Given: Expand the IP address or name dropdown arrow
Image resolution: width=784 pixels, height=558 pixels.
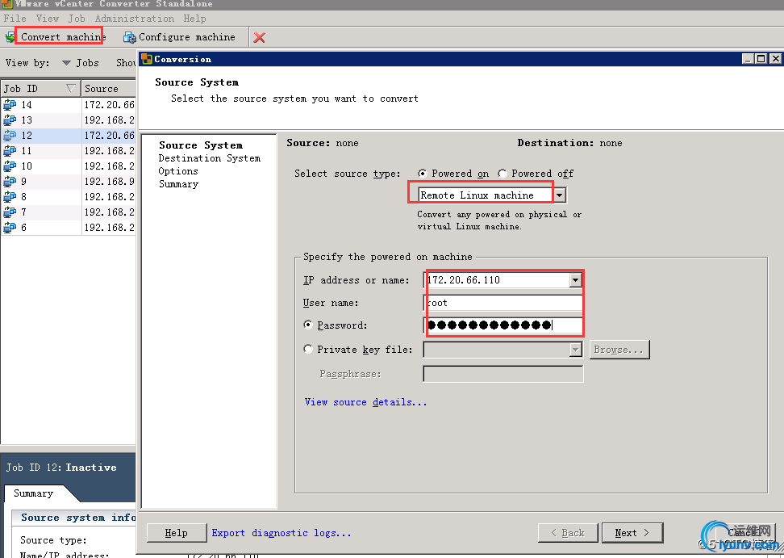Looking at the screenshot, I should 576,279.
